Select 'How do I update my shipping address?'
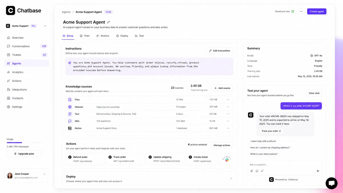Screen dimensions: 343x193 270,148
